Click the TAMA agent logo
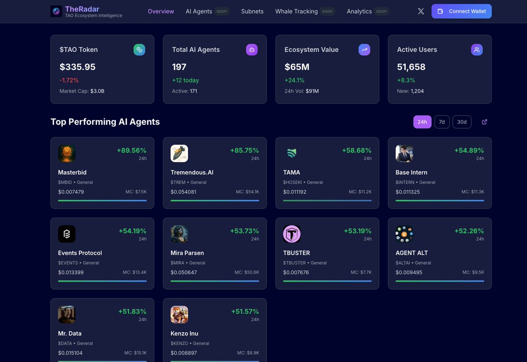Viewport: 527px width, 362px height. coord(292,154)
